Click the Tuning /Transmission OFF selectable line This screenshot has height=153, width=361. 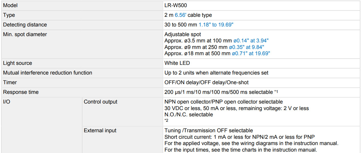(x=209, y=131)
